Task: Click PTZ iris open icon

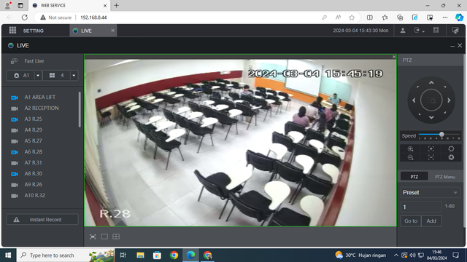Action: point(451,148)
